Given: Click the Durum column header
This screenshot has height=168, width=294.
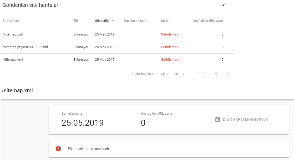Looking at the screenshot, I should (166, 21).
